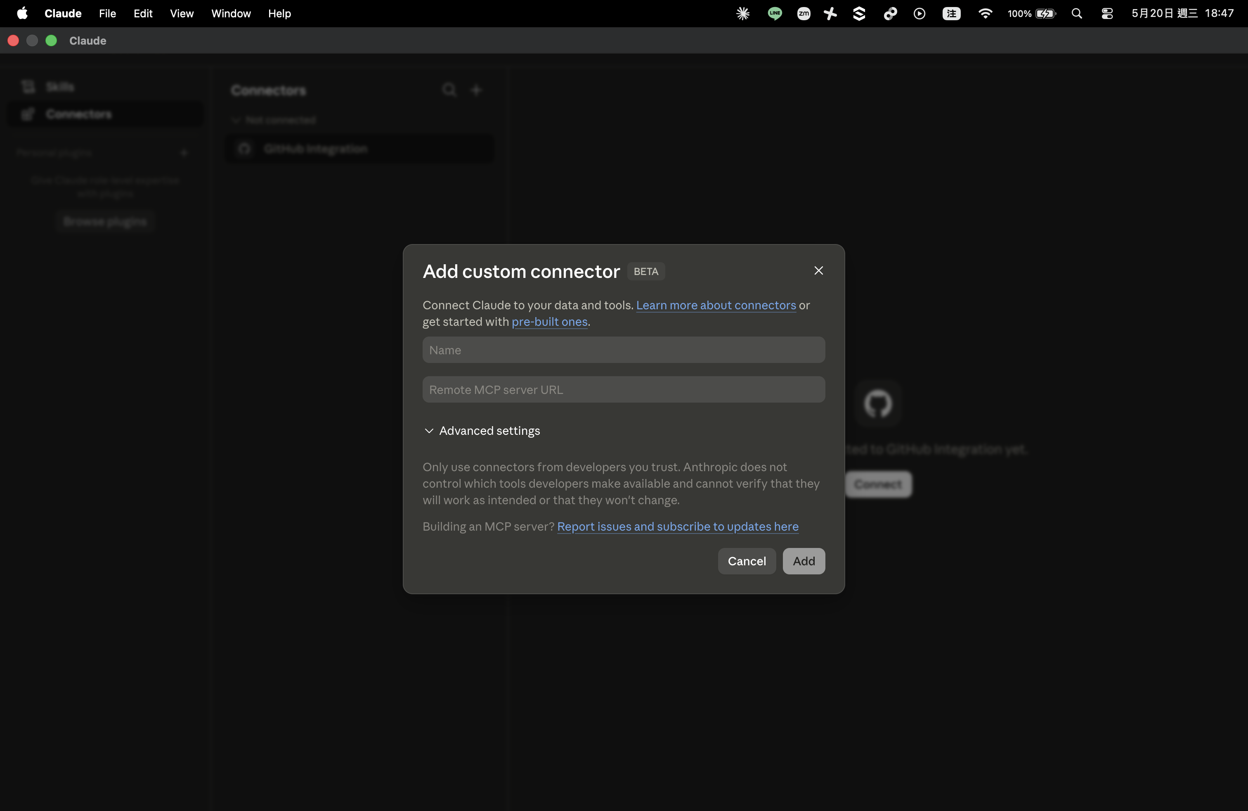
Task: Click the LINE menu bar icon
Action: pos(775,14)
